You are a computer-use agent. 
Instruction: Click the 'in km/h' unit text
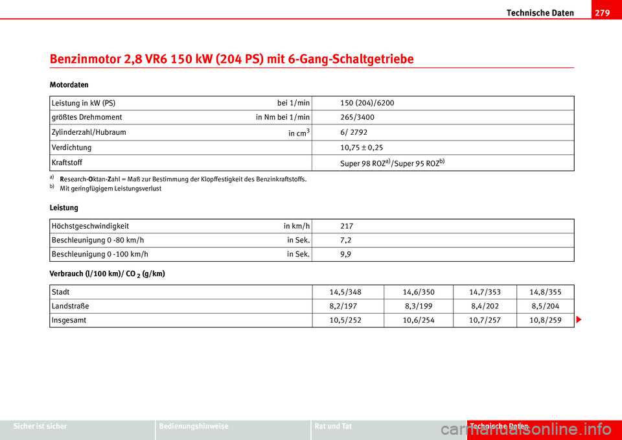pyautogui.click(x=296, y=226)
